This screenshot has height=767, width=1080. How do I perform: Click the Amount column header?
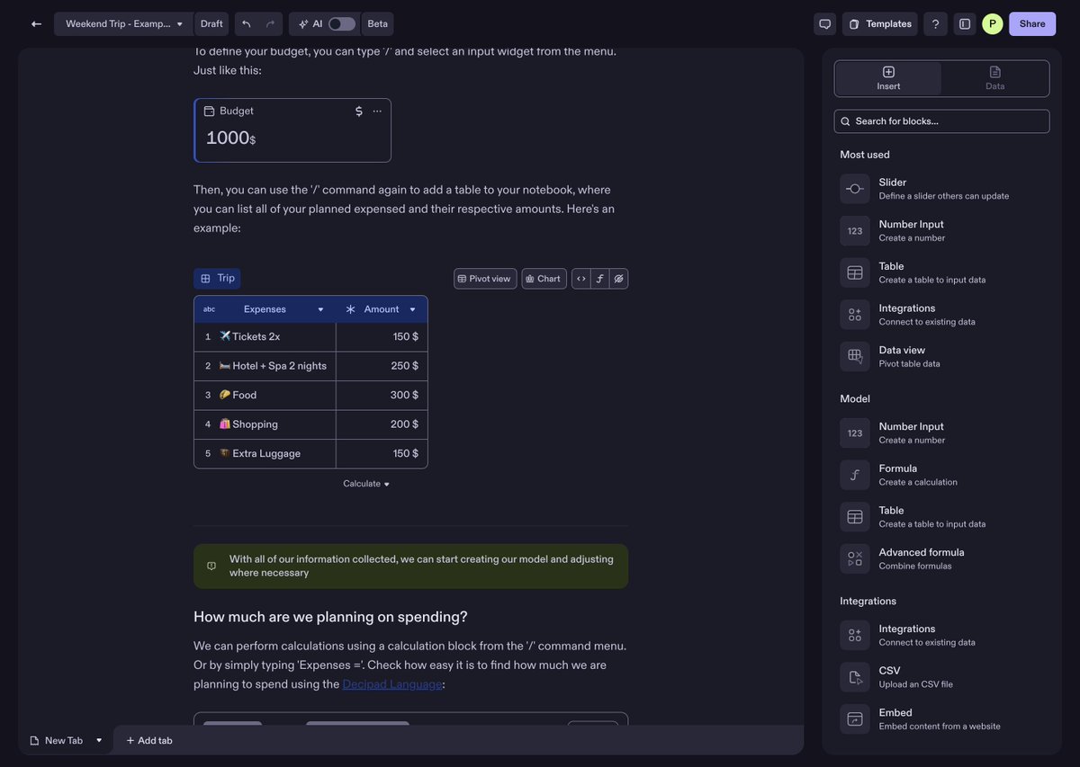click(382, 309)
